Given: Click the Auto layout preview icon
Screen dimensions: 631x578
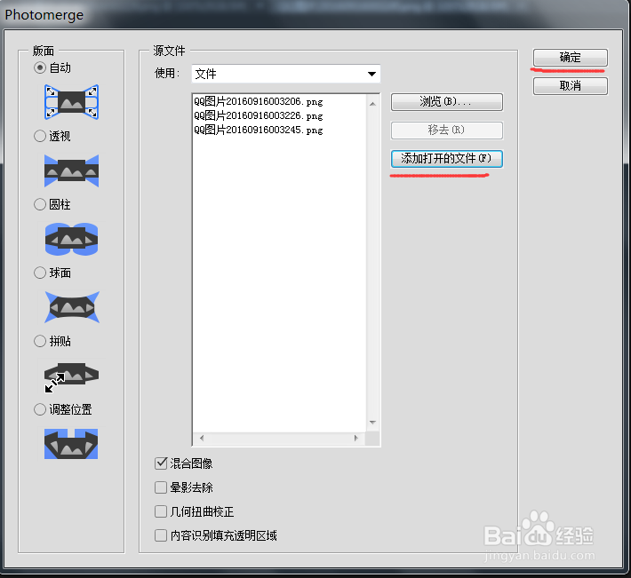Looking at the screenshot, I should (72, 102).
